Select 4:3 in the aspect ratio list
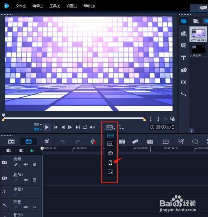 110,144
